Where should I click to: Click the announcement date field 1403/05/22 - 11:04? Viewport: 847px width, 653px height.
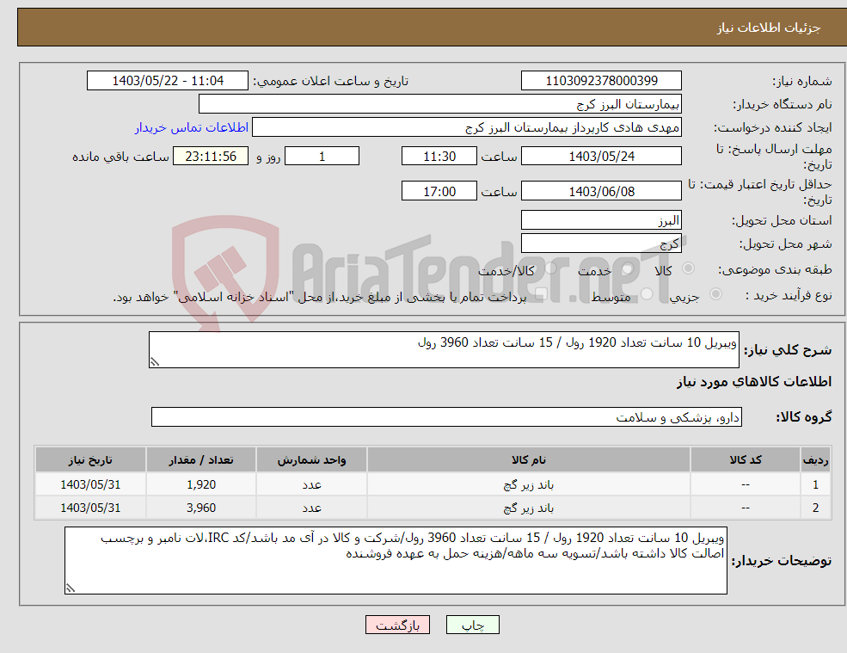[x=168, y=81]
